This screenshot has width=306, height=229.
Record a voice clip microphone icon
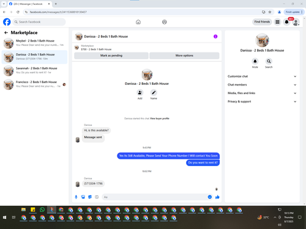[76, 197]
